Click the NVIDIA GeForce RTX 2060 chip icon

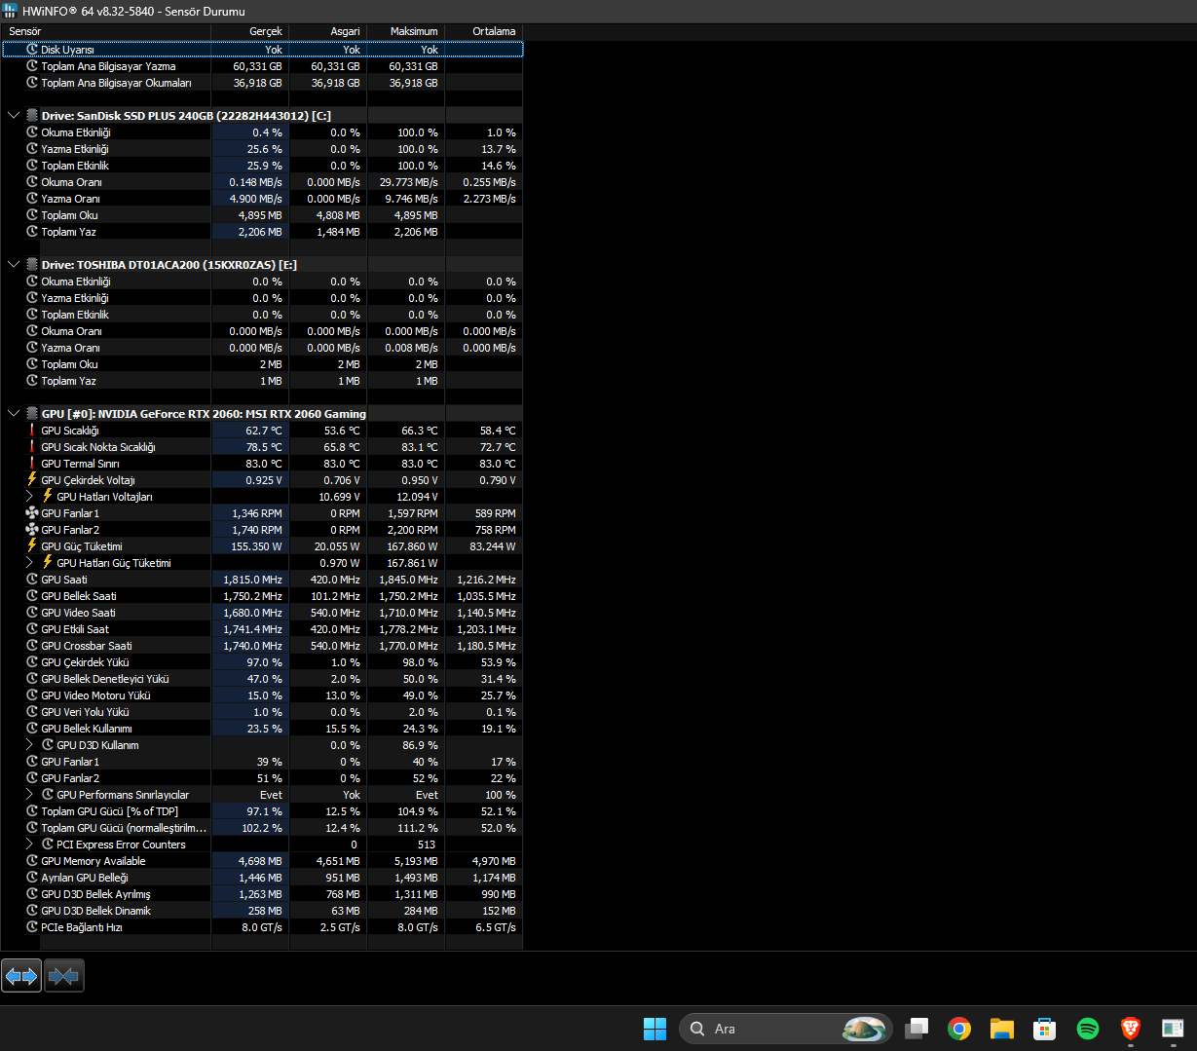[32, 414]
